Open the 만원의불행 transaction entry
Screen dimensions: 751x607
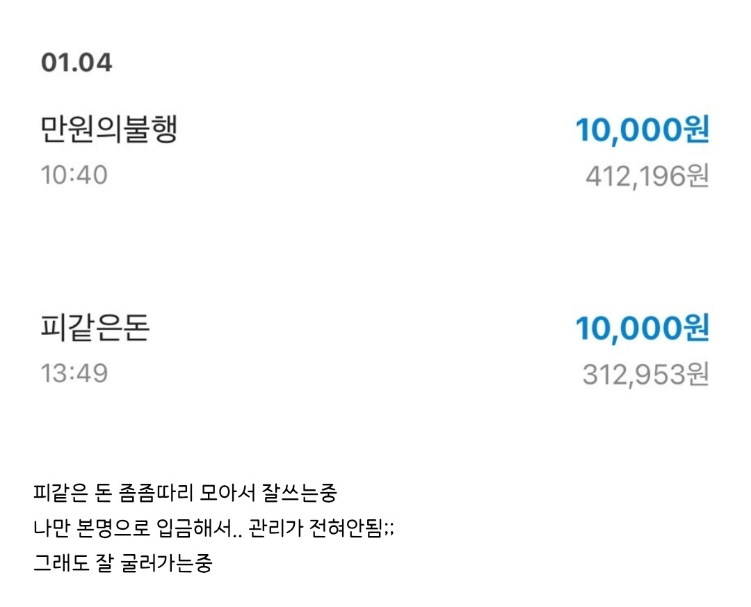pos(109,130)
